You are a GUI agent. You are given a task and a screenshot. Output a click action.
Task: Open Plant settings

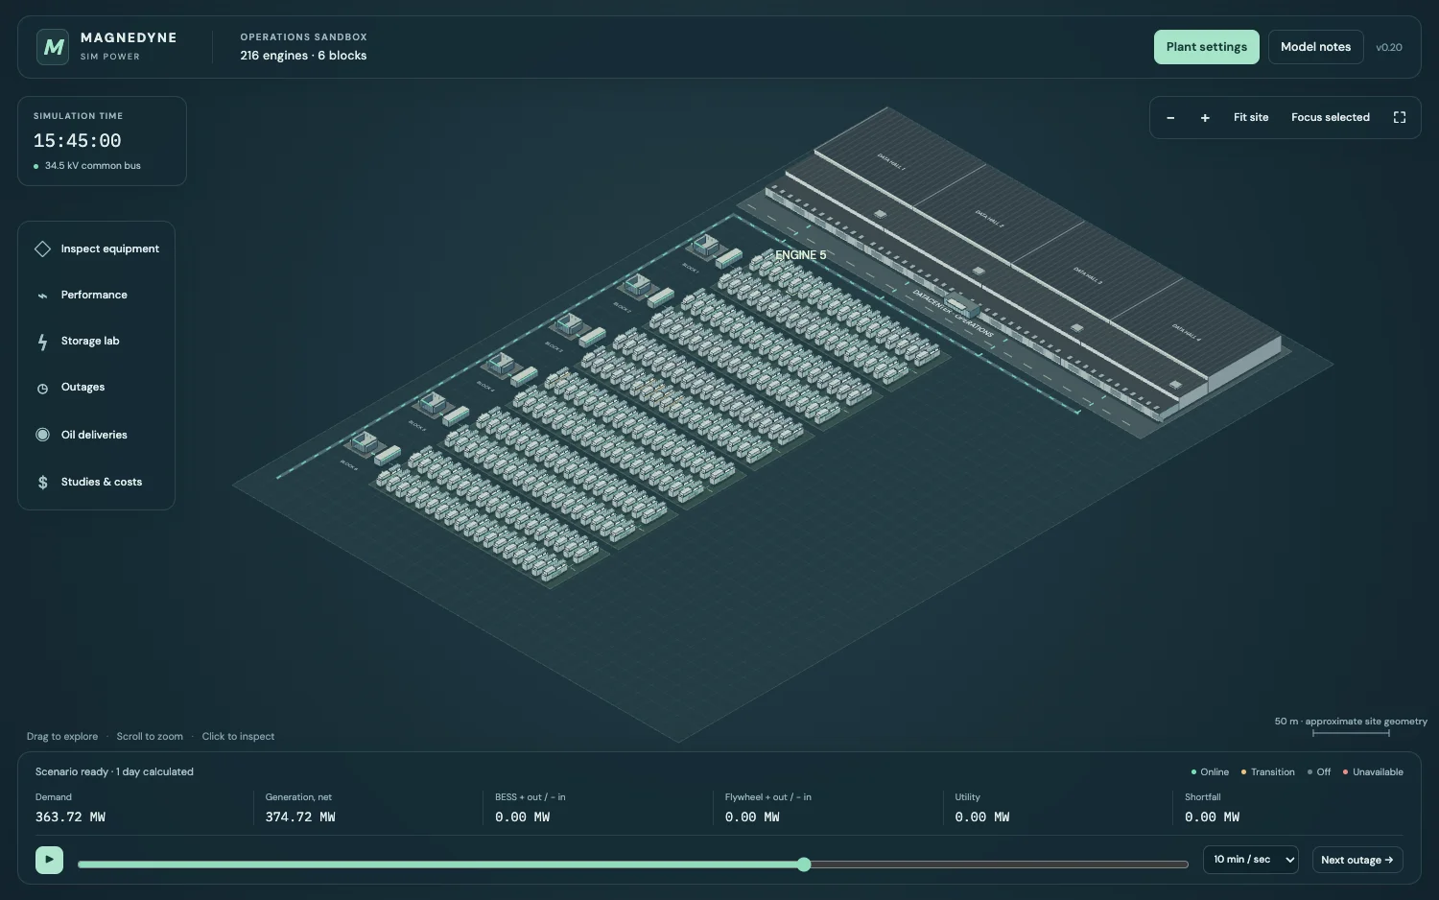[1207, 47]
